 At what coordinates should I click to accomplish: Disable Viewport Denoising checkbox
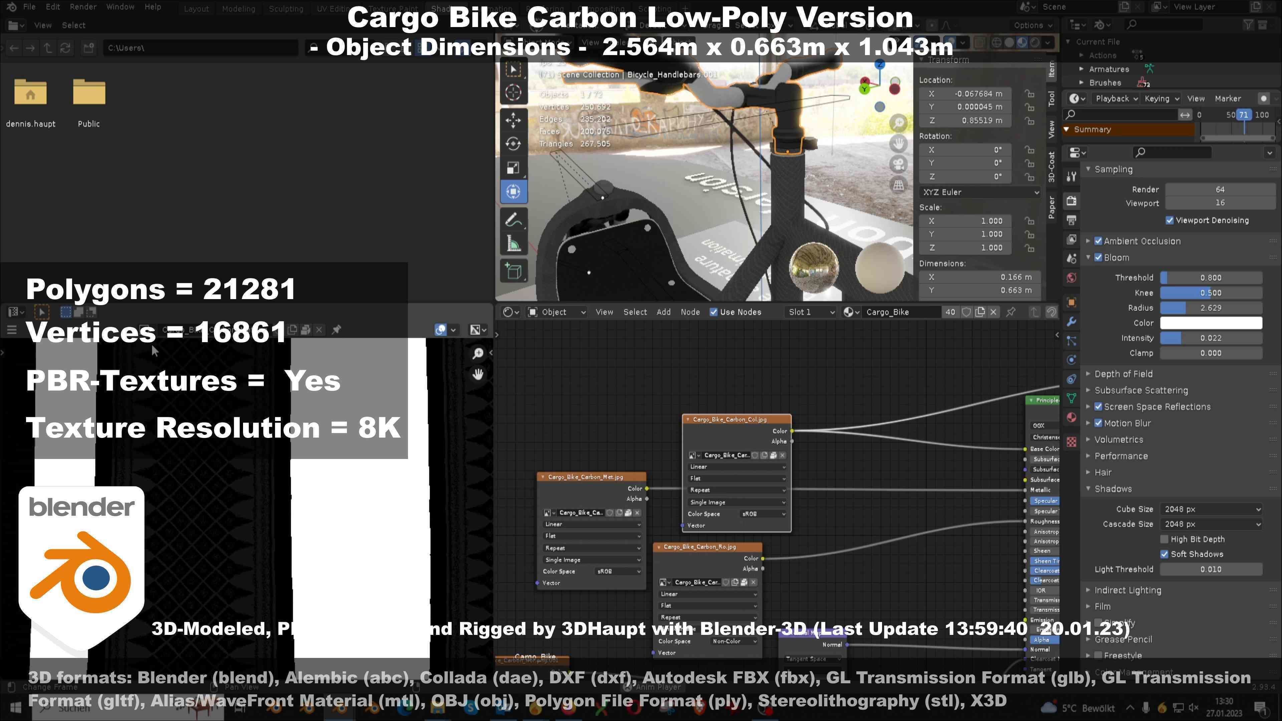pyautogui.click(x=1169, y=220)
